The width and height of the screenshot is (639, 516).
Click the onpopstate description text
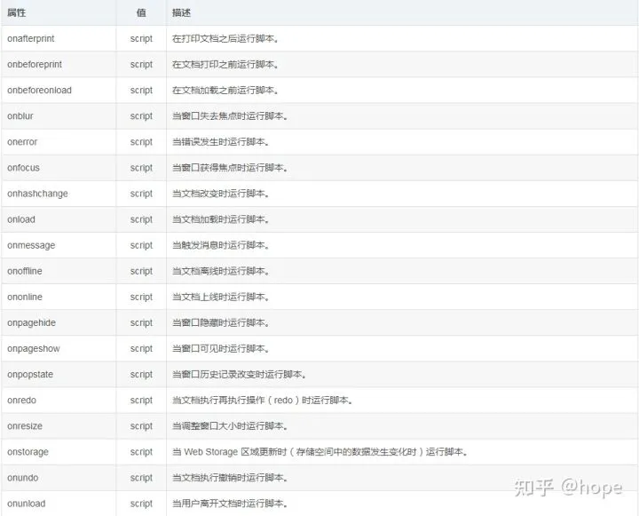click(239, 375)
